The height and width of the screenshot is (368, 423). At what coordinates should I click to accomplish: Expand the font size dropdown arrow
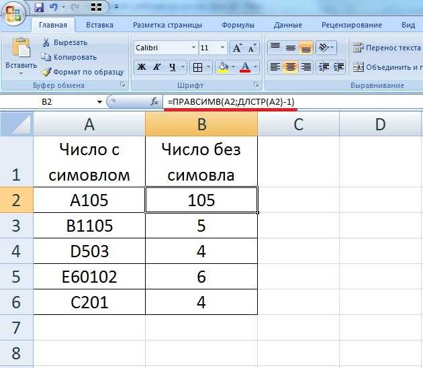222,48
